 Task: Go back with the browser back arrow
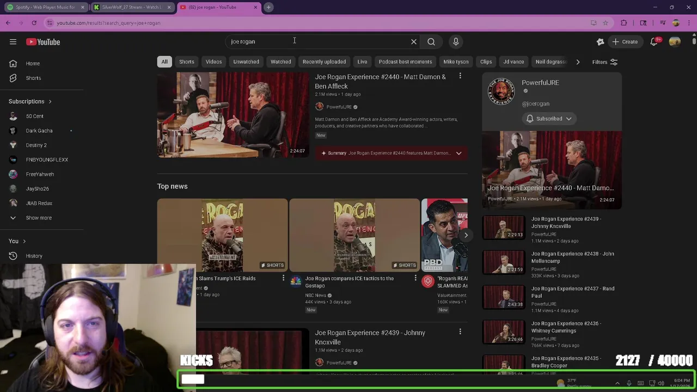pos(8,23)
